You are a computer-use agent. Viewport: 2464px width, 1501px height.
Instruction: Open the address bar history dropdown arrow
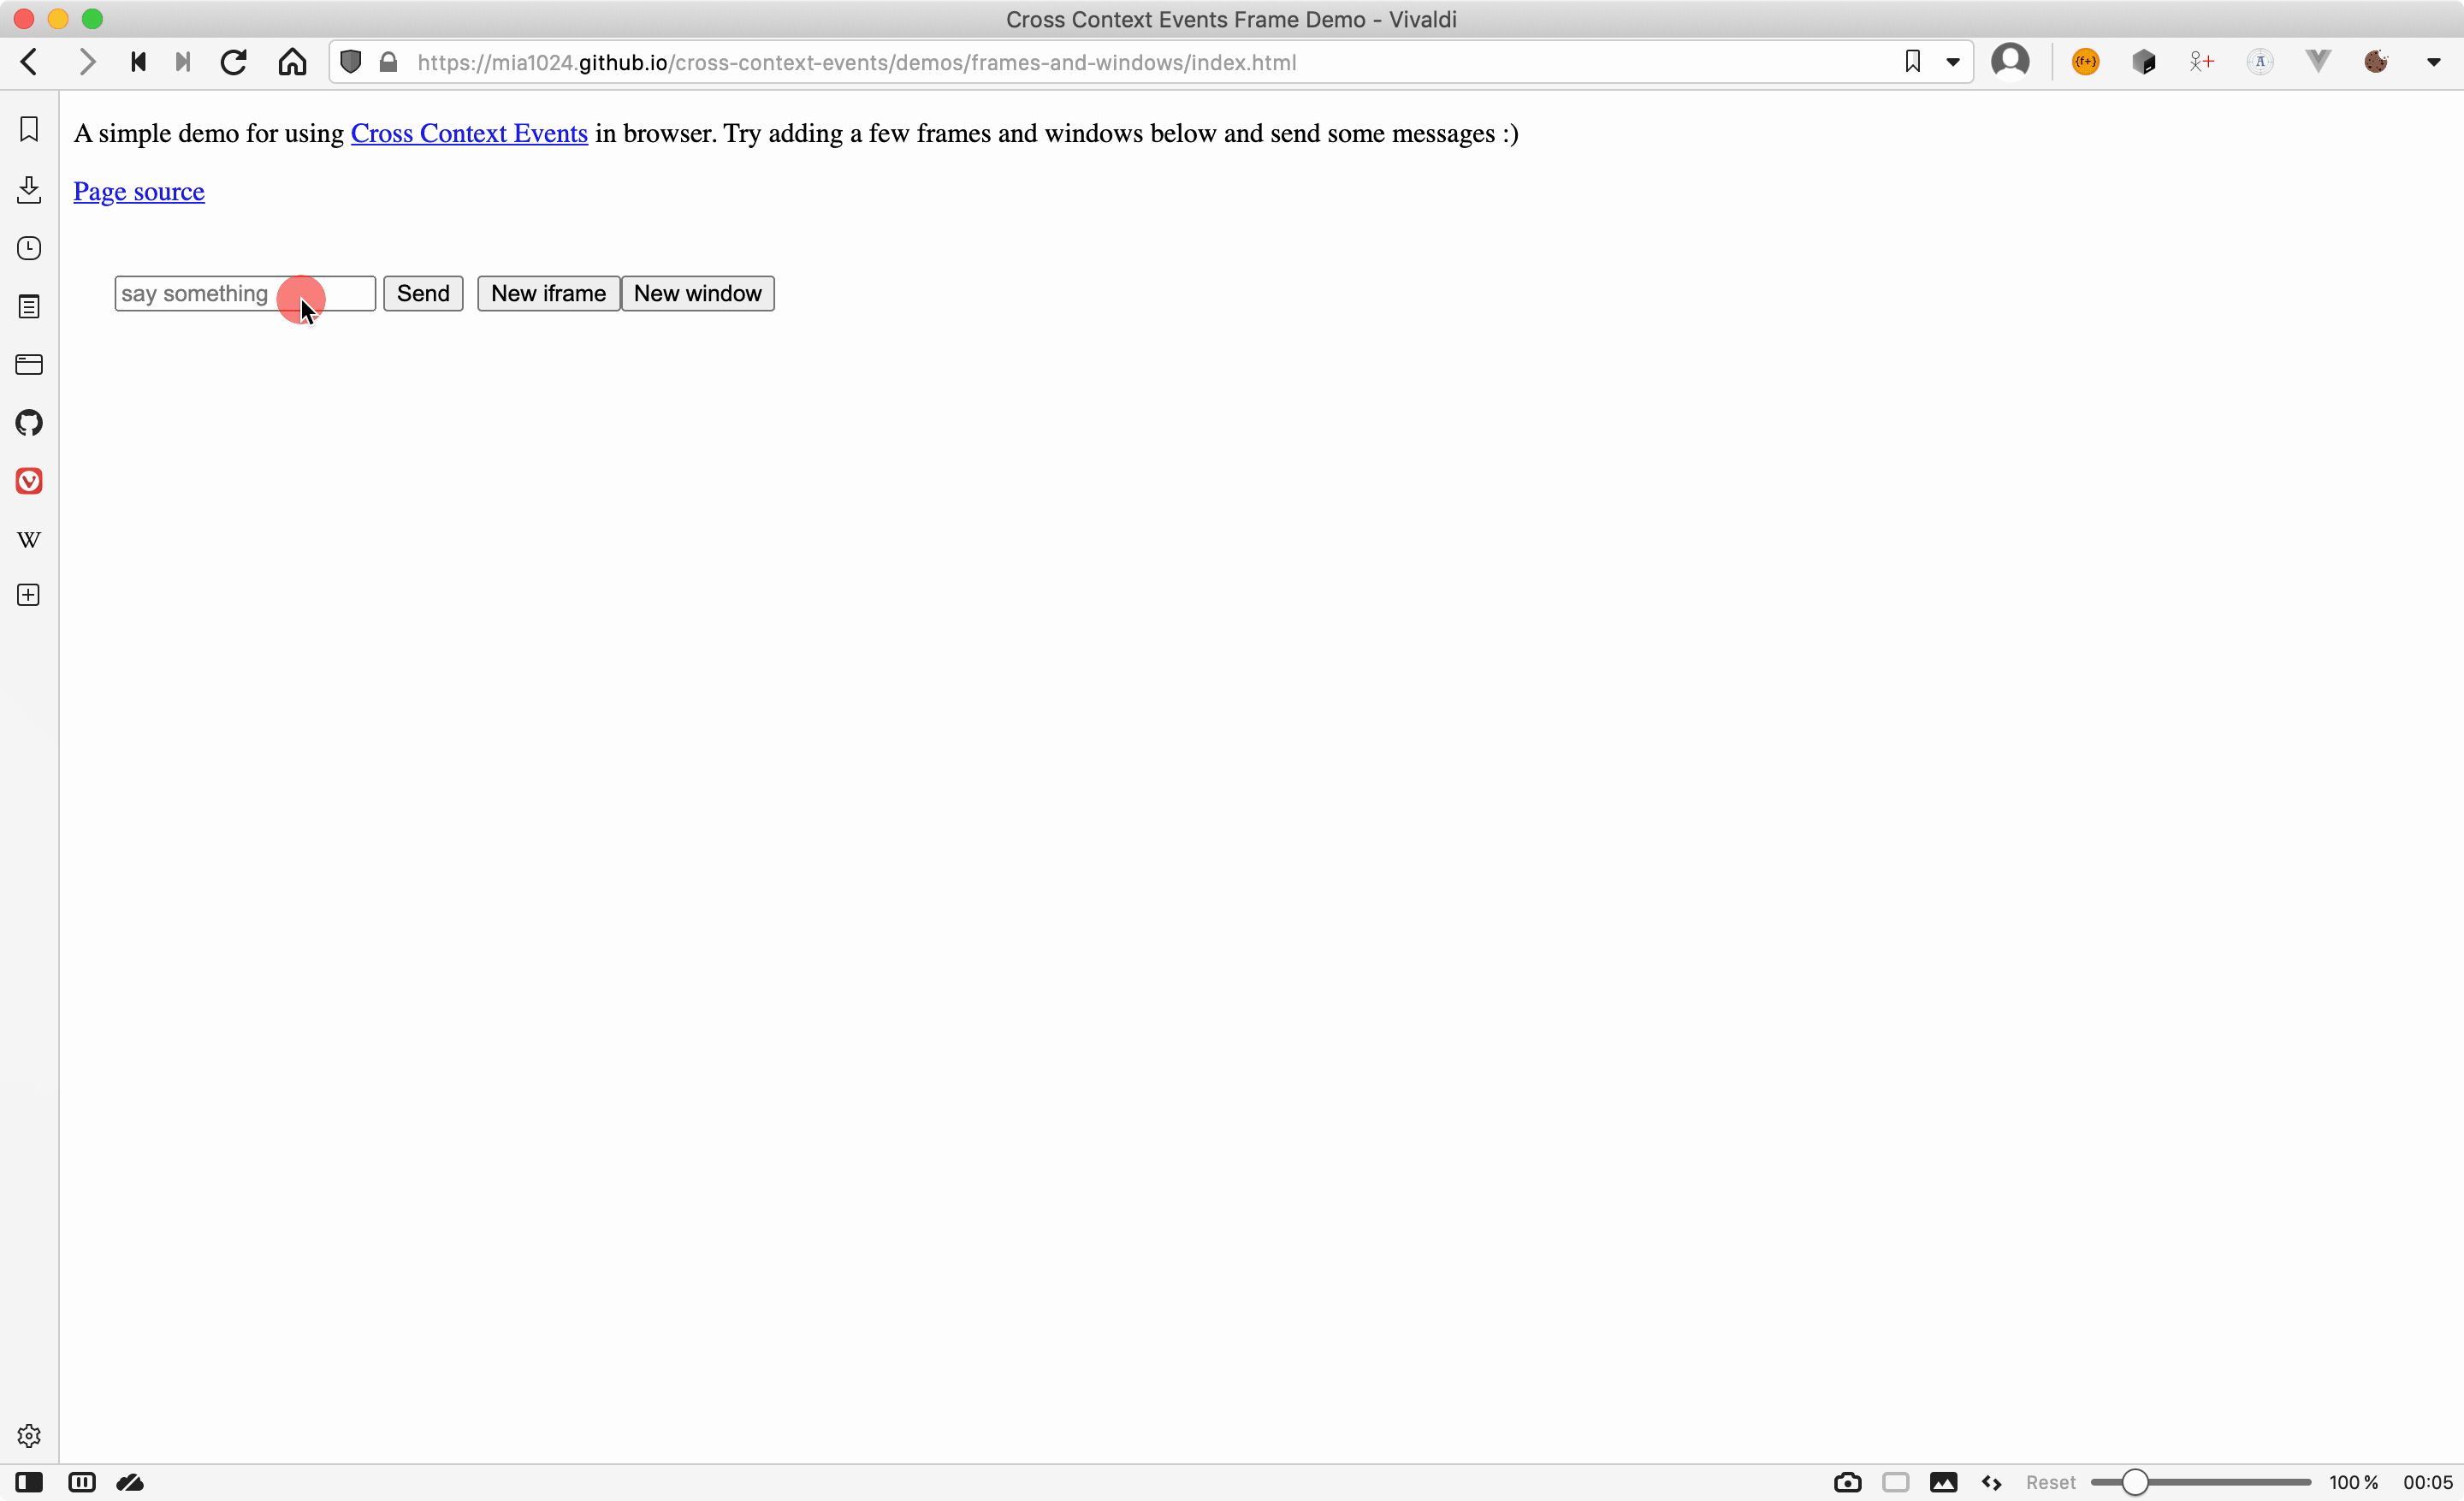coord(1952,62)
